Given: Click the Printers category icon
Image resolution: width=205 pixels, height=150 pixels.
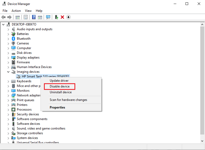Looking at the screenshot, I should 13,105.
